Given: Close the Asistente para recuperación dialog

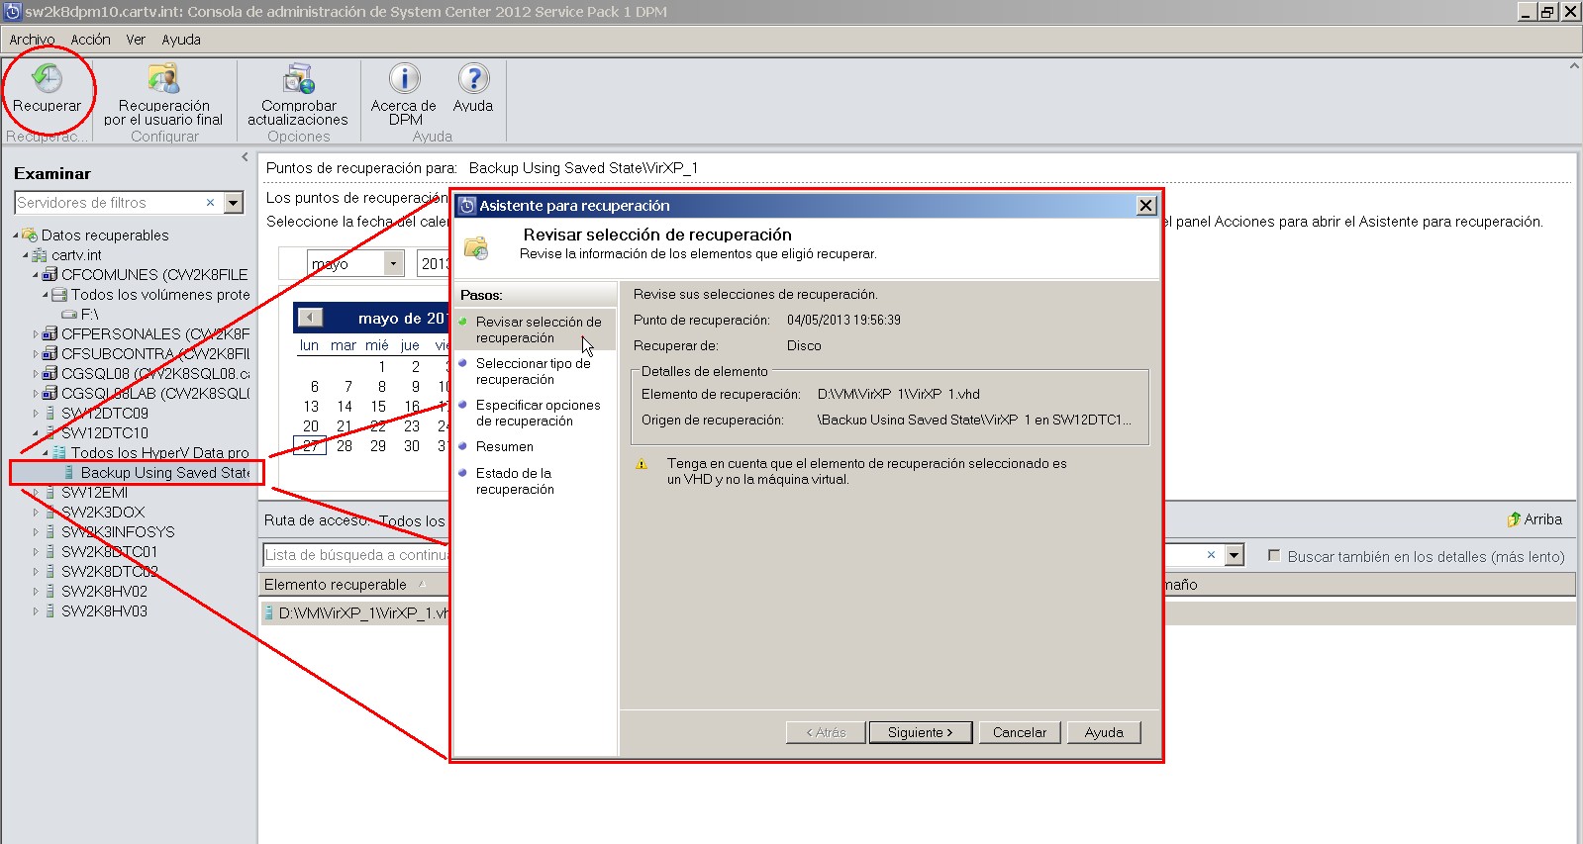Looking at the screenshot, I should click(x=1146, y=205).
